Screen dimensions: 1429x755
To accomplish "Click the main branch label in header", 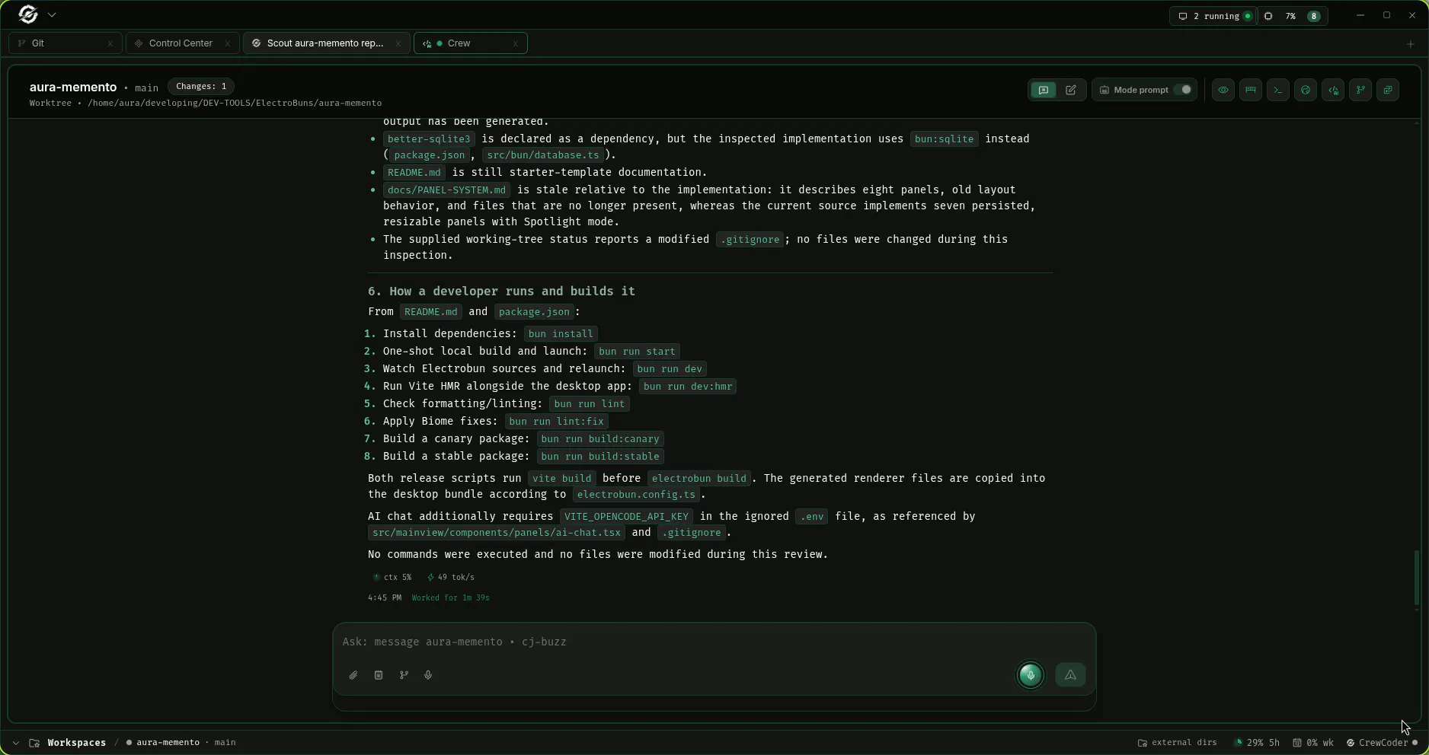I will (146, 88).
